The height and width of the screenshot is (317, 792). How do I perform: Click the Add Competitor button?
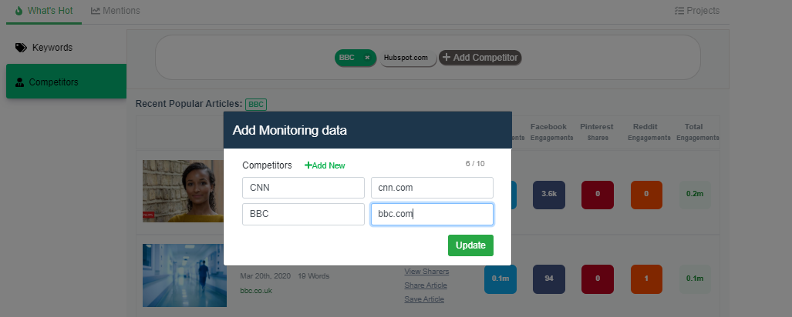click(480, 58)
